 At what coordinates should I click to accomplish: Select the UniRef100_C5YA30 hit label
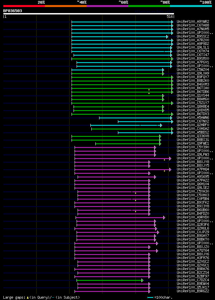click(193, 192)
